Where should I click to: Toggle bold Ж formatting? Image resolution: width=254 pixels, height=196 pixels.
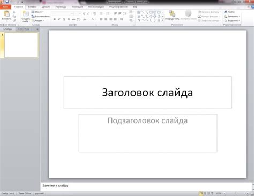tap(55, 19)
